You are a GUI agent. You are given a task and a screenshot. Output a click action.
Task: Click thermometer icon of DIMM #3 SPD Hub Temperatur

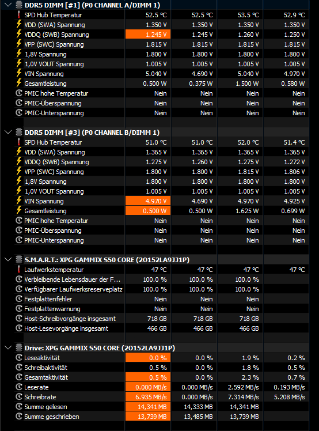[x=18, y=142]
